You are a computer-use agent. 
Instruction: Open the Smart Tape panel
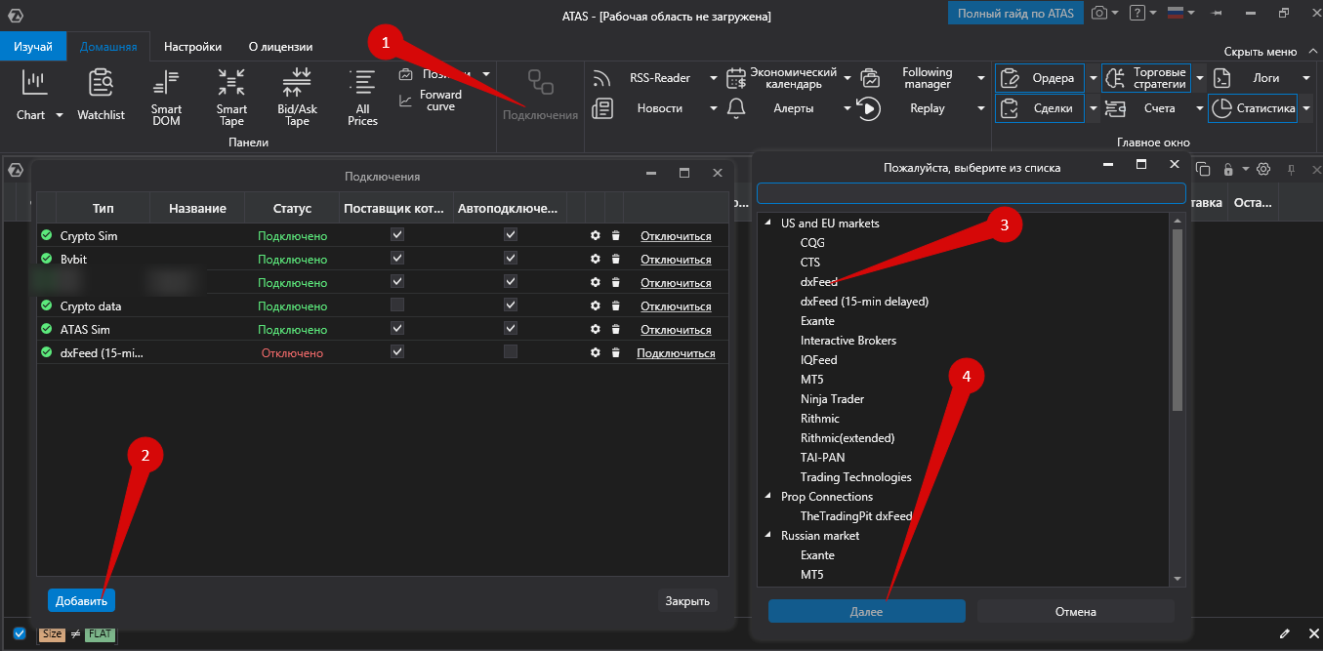[231, 98]
